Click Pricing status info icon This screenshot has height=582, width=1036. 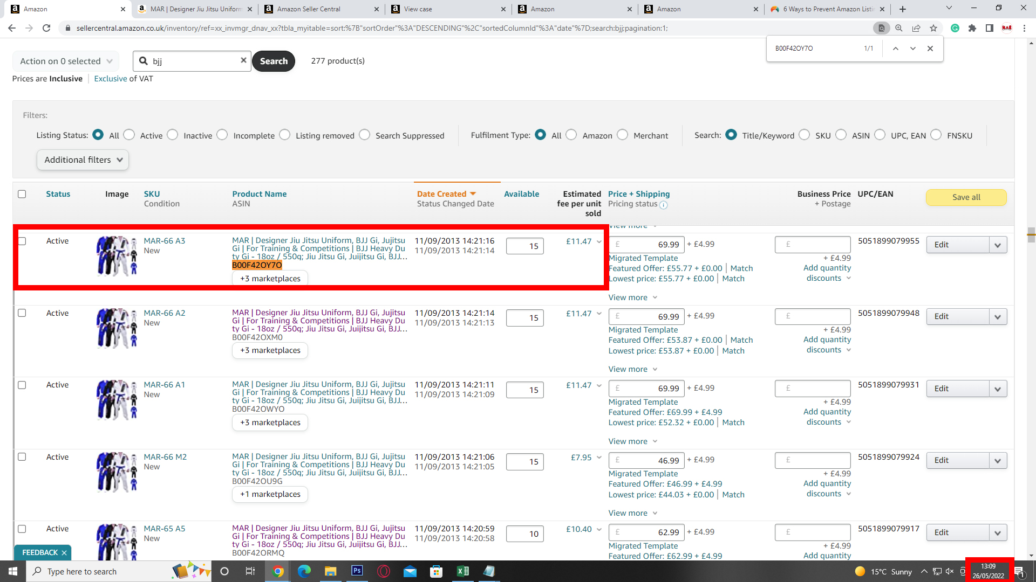pyautogui.click(x=664, y=205)
